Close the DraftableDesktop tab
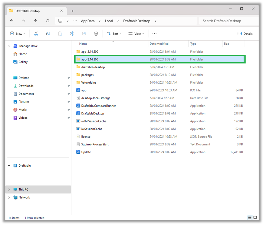Screen dimensions: 264x225 61,11
